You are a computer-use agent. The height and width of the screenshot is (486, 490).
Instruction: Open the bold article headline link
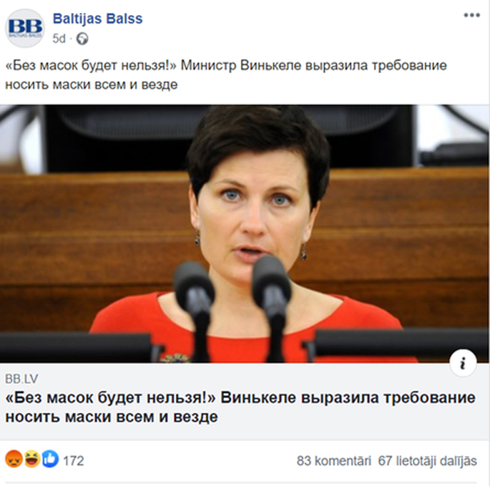point(240,407)
